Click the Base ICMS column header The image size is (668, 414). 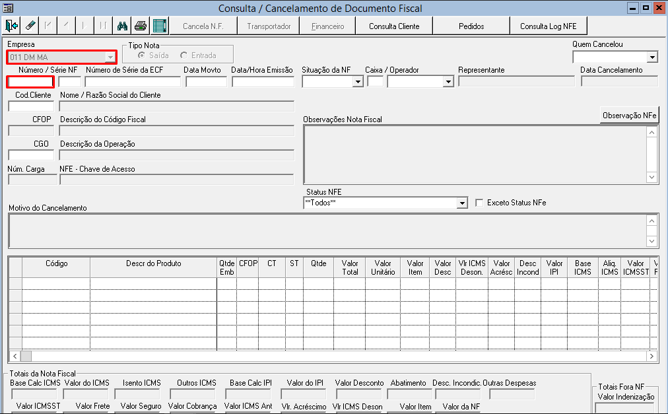583,268
